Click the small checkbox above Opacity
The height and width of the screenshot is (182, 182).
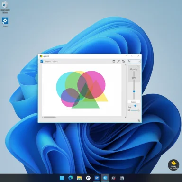[138, 66]
